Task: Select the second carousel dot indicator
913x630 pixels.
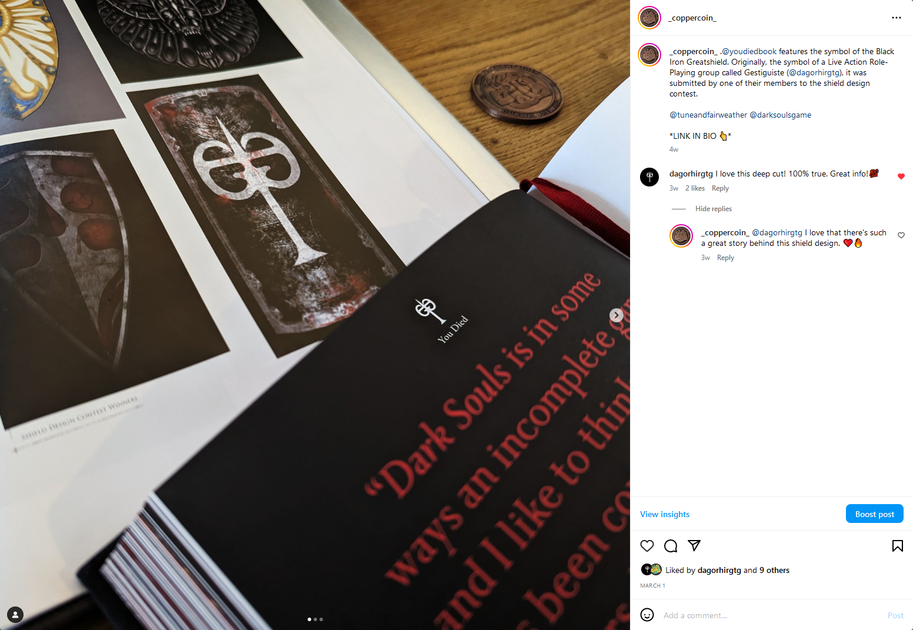Action: (x=315, y=619)
